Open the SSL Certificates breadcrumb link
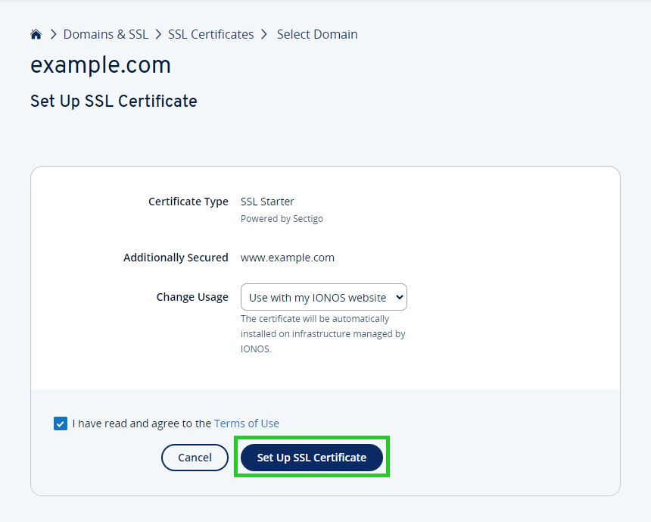 click(210, 34)
